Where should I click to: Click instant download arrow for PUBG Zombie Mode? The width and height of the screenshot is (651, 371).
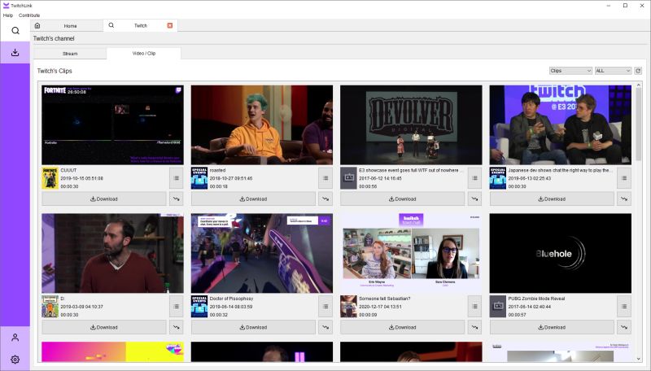624,327
